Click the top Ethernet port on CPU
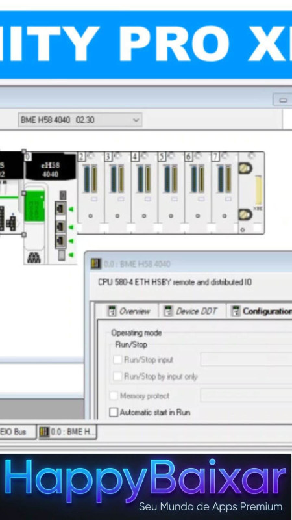The height and width of the screenshot is (520, 292). coord(60,208)
